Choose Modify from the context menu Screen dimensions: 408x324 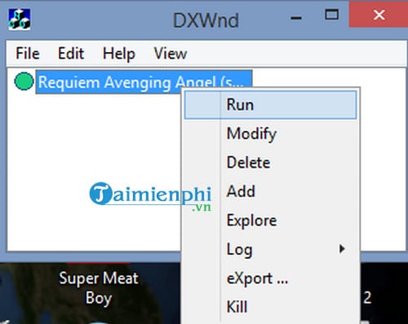click(271, 134)
